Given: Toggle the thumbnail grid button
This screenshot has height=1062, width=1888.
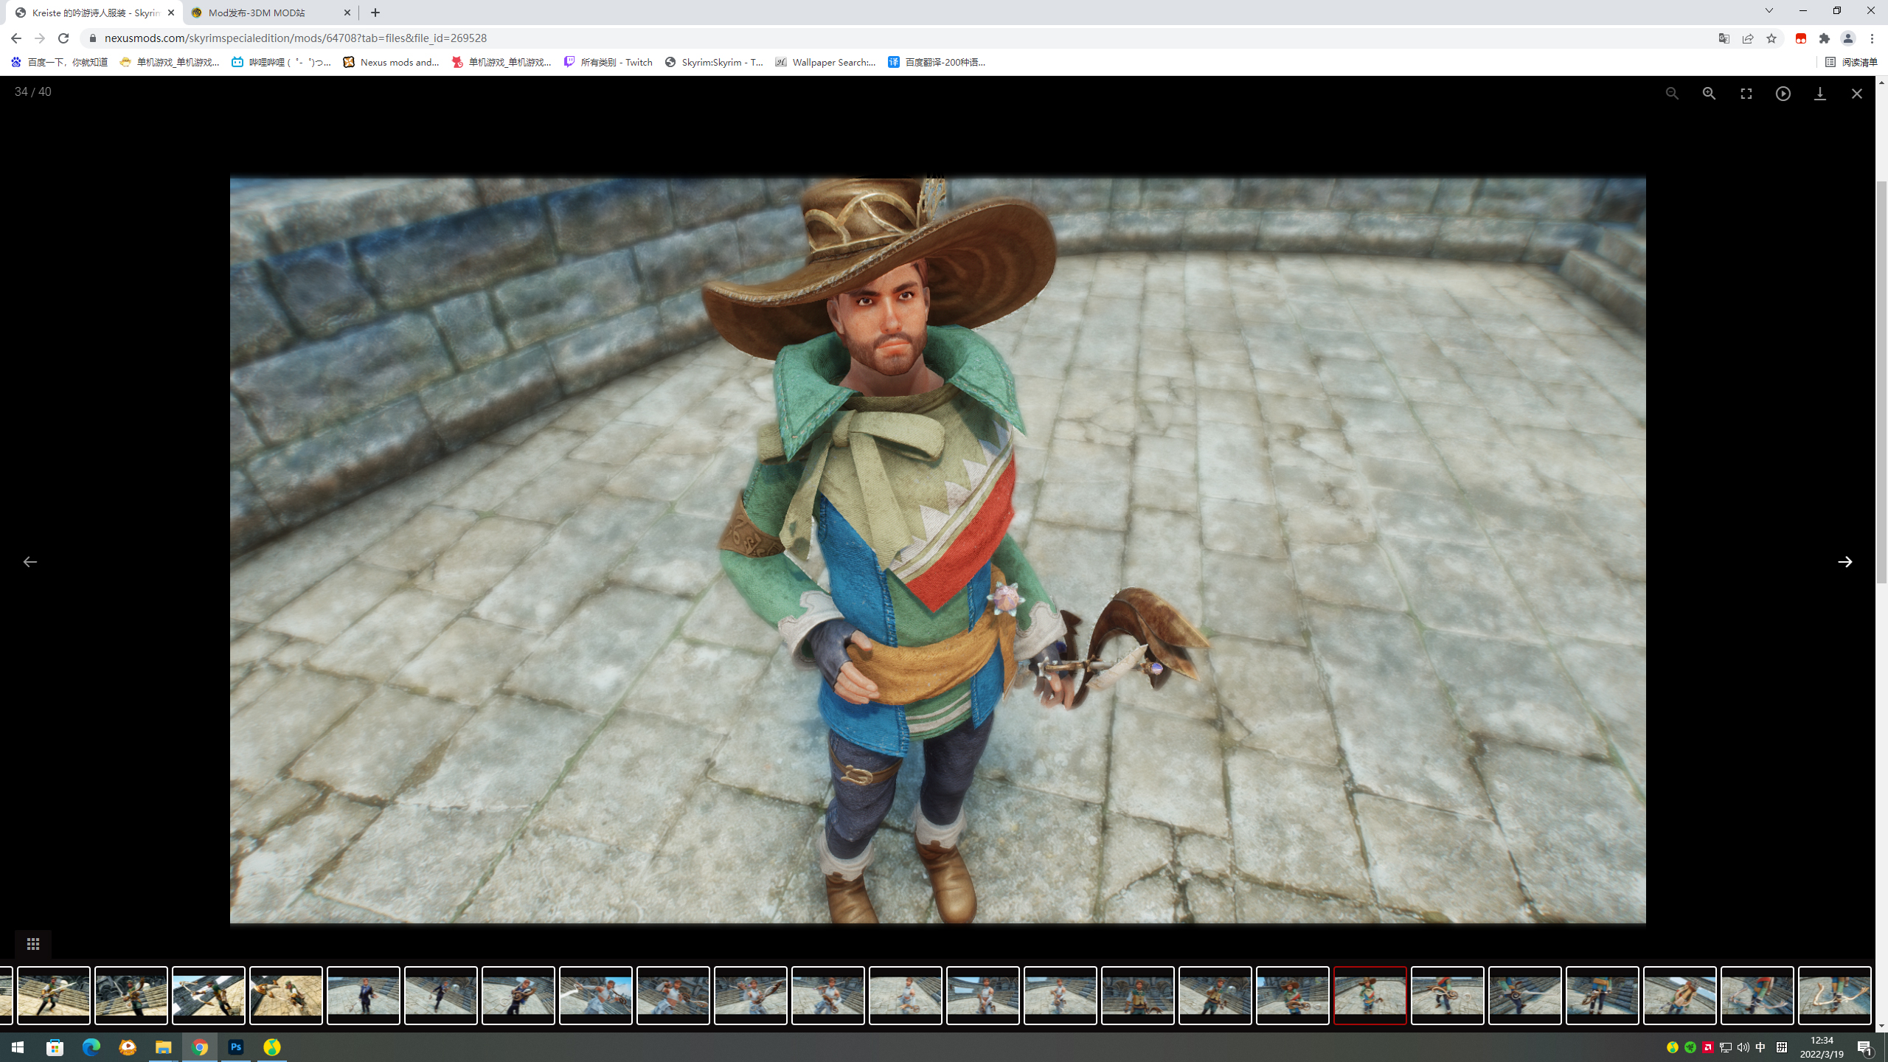Looking at the screenshot, I should [x=32, y=944].
